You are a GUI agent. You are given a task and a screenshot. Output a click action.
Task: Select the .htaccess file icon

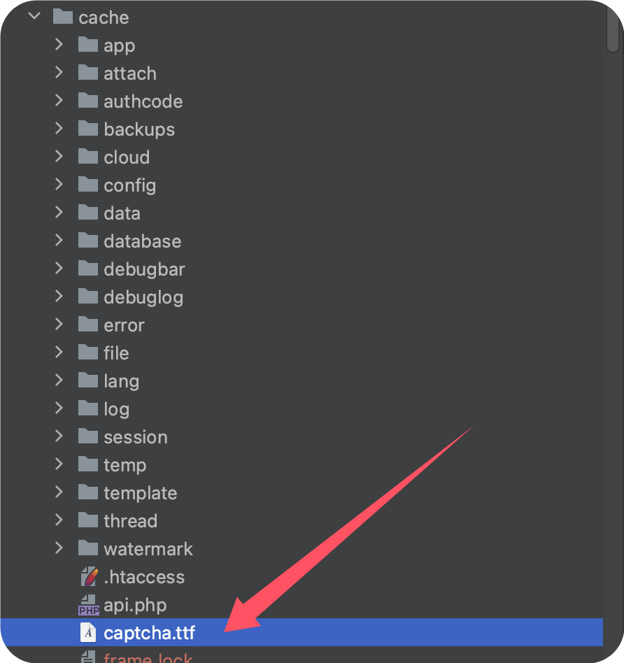pos(89,577)
